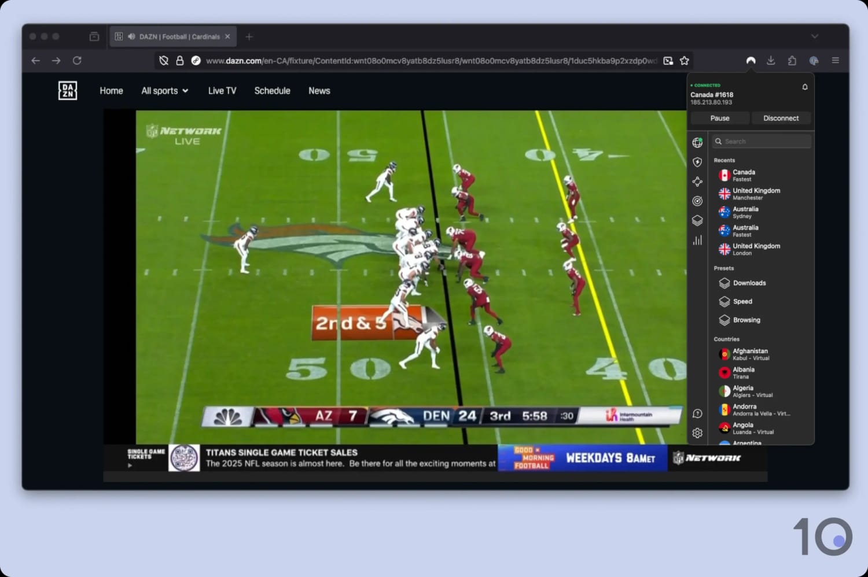The image size is (868, 577).
Task: Go to the DAZN Home page
Action: coord(111,91)
